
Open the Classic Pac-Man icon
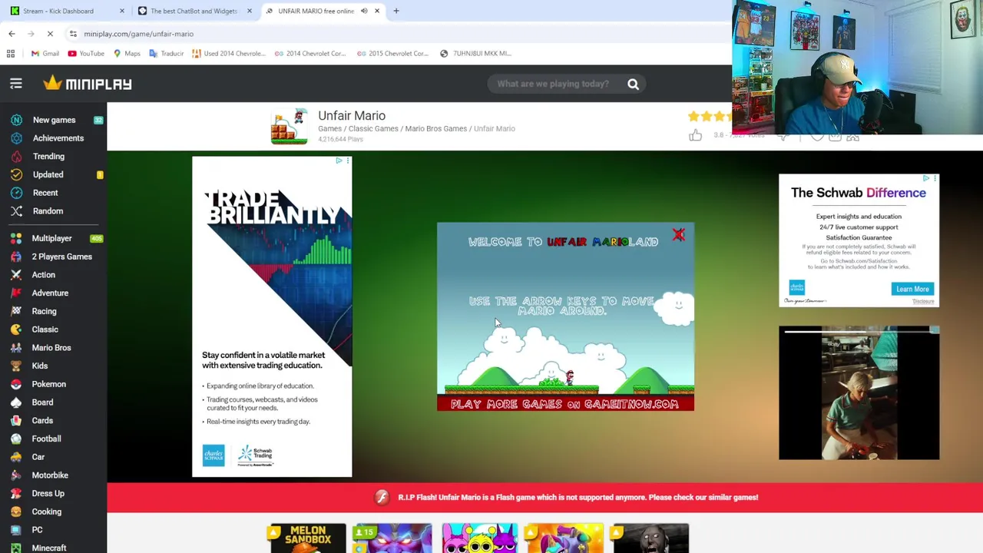pos(16,329)
